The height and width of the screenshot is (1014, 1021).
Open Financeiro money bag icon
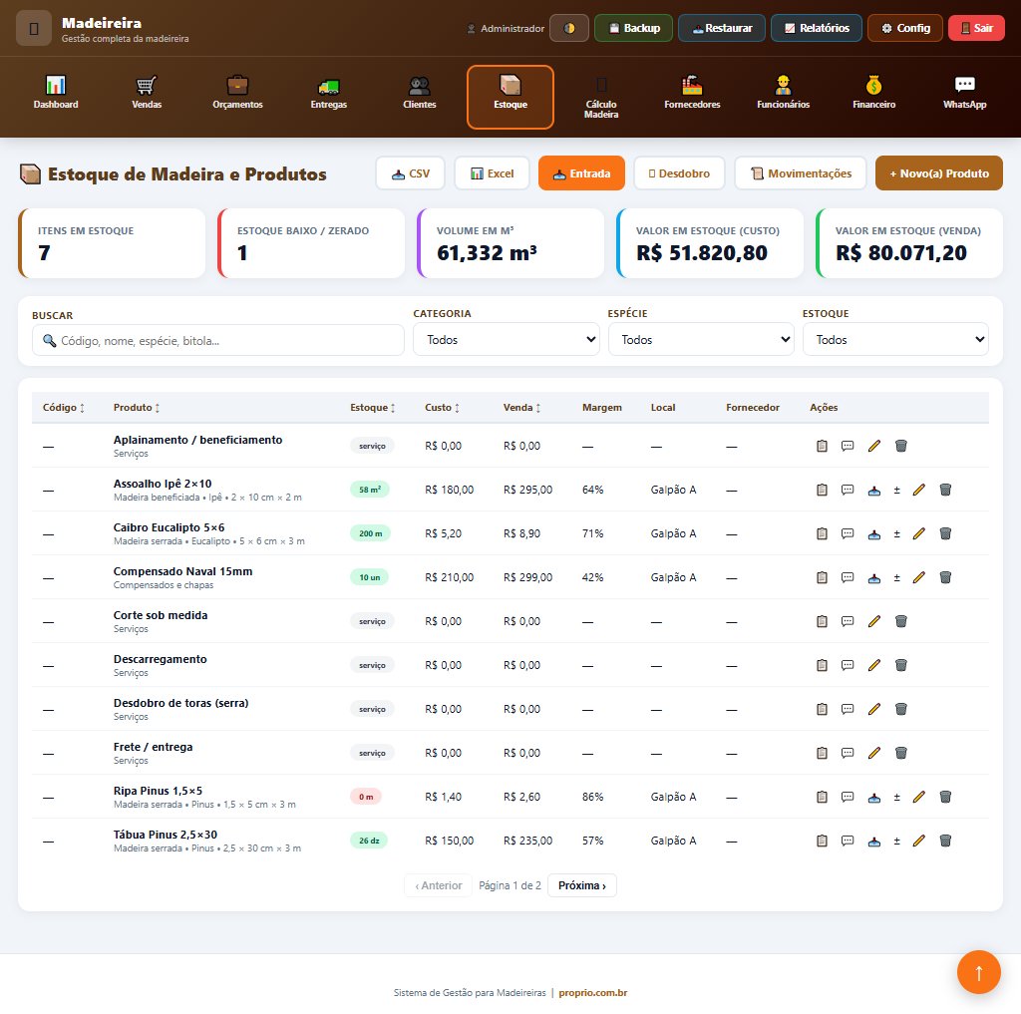[x=873, y=97]
